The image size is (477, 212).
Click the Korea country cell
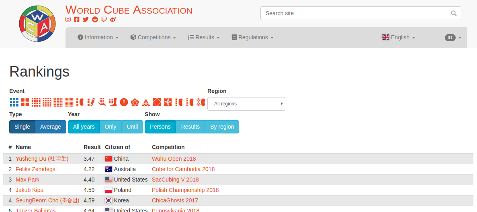117,200
